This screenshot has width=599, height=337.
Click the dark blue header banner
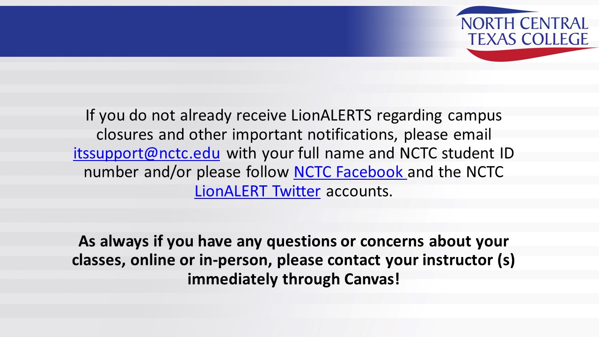tap(178, 32)
